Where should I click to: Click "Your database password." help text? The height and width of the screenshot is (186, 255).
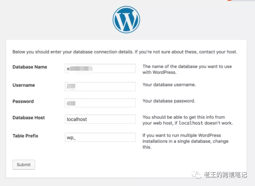169,101
